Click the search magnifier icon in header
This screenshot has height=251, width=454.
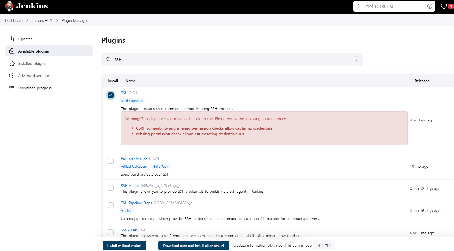(359, 6)
